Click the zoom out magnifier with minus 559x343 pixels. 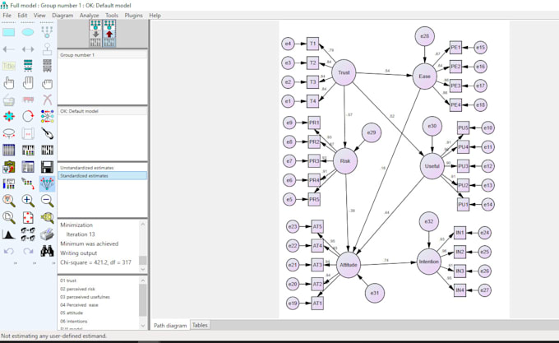tap(47, 201)
